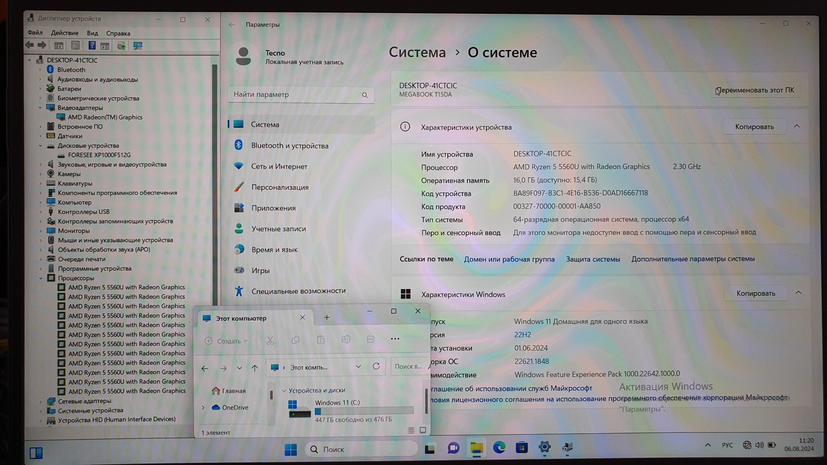Collapse the Процессоры tree node

(x=41, y=278)
